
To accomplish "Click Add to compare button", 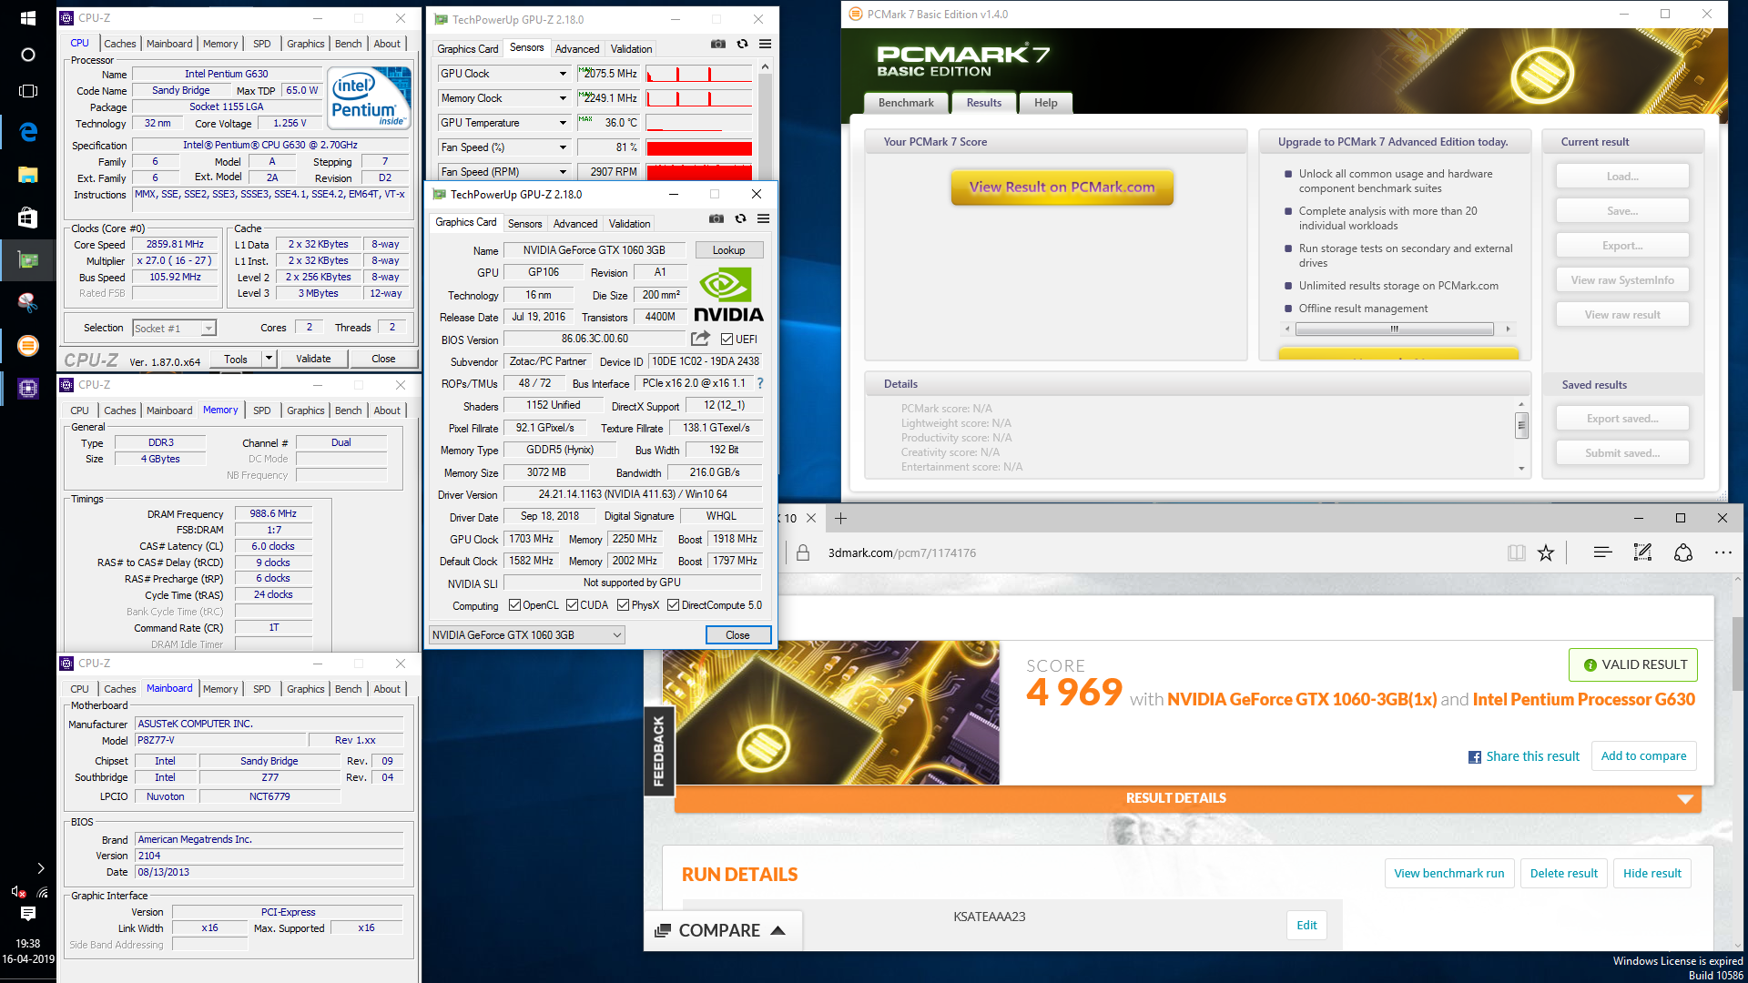I will [x=1643, y=755].
